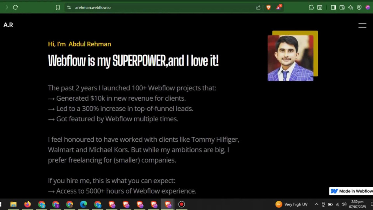
Task: Share this page using the share icon
Action: point(258,7)
